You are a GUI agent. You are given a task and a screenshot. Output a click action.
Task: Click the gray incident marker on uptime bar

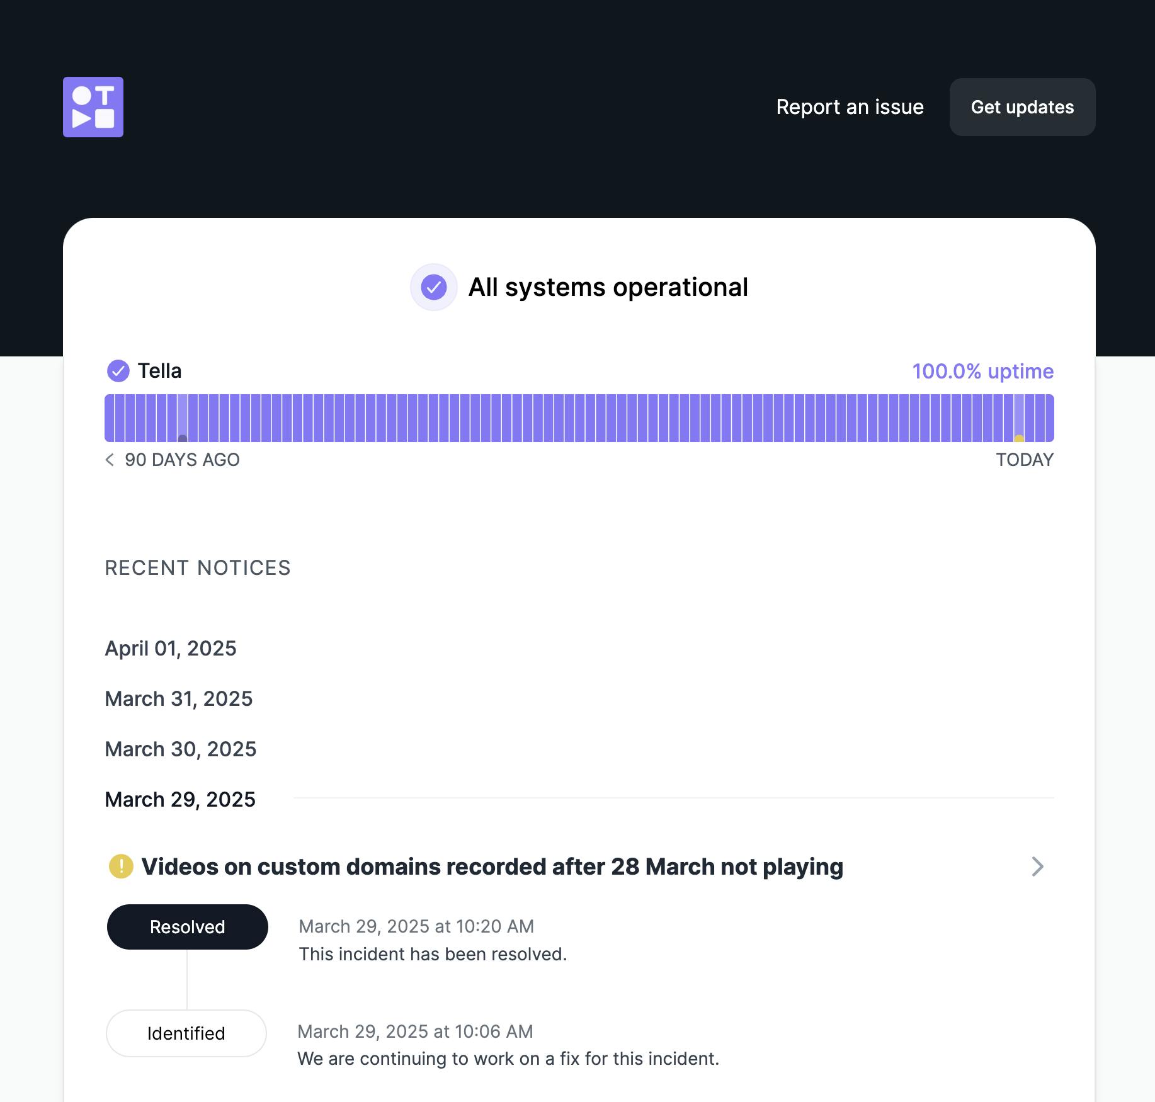183,438
